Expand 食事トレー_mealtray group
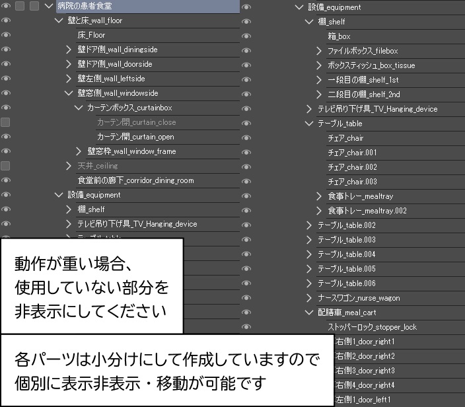 point(319,196)
